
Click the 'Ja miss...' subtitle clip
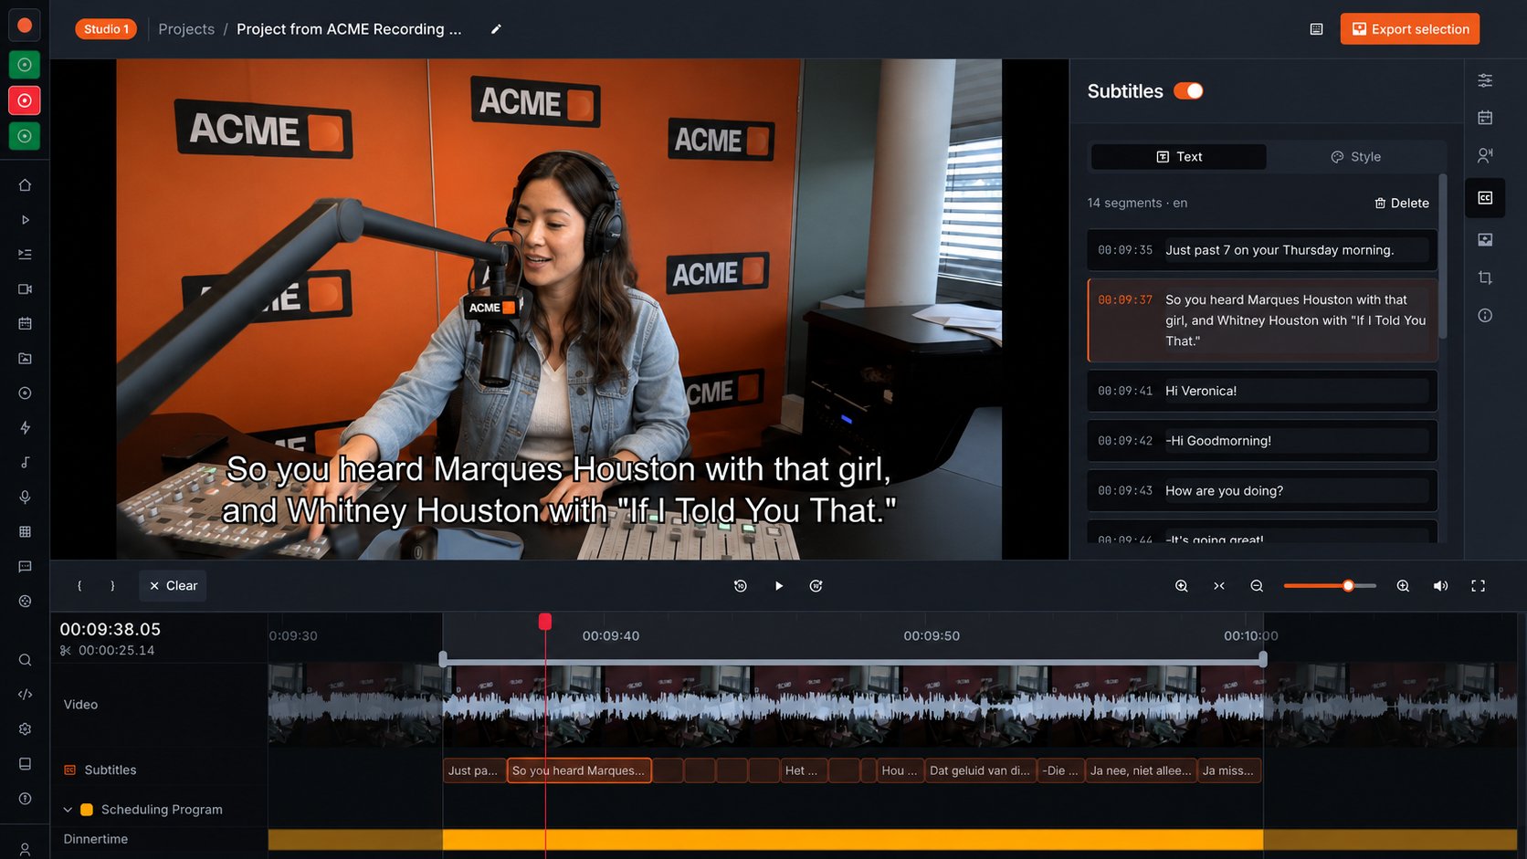[1229, 770]
